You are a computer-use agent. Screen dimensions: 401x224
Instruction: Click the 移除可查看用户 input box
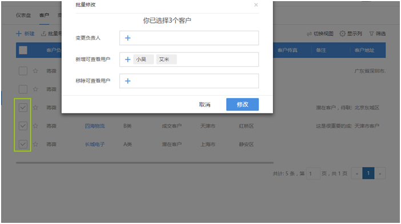pyautogui.click(x=189, y=81)
